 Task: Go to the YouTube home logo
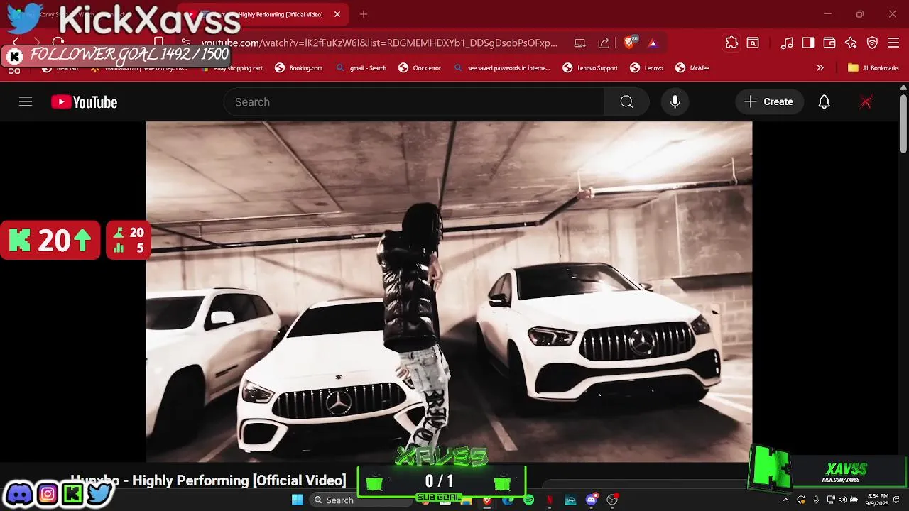coord(84,102)
